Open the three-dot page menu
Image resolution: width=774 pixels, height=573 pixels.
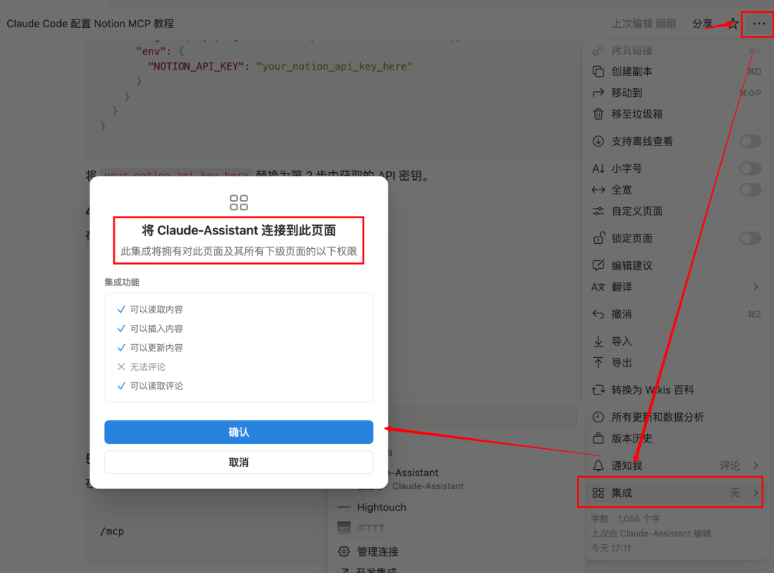759,23
